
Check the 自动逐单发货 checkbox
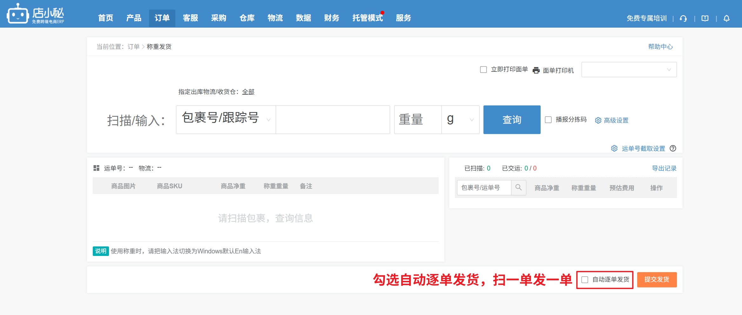click(585, 280)
